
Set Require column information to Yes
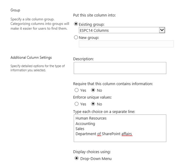[x=76, y=90]
